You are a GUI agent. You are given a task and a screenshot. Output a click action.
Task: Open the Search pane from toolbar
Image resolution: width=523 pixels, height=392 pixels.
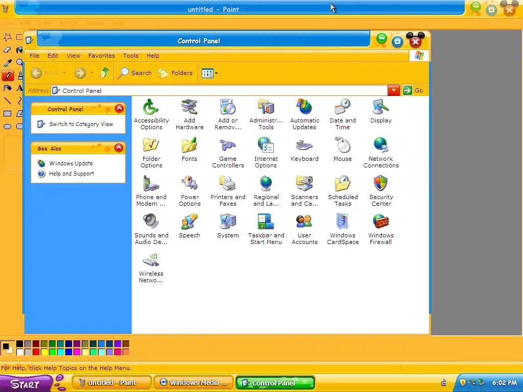pos(135,72)
